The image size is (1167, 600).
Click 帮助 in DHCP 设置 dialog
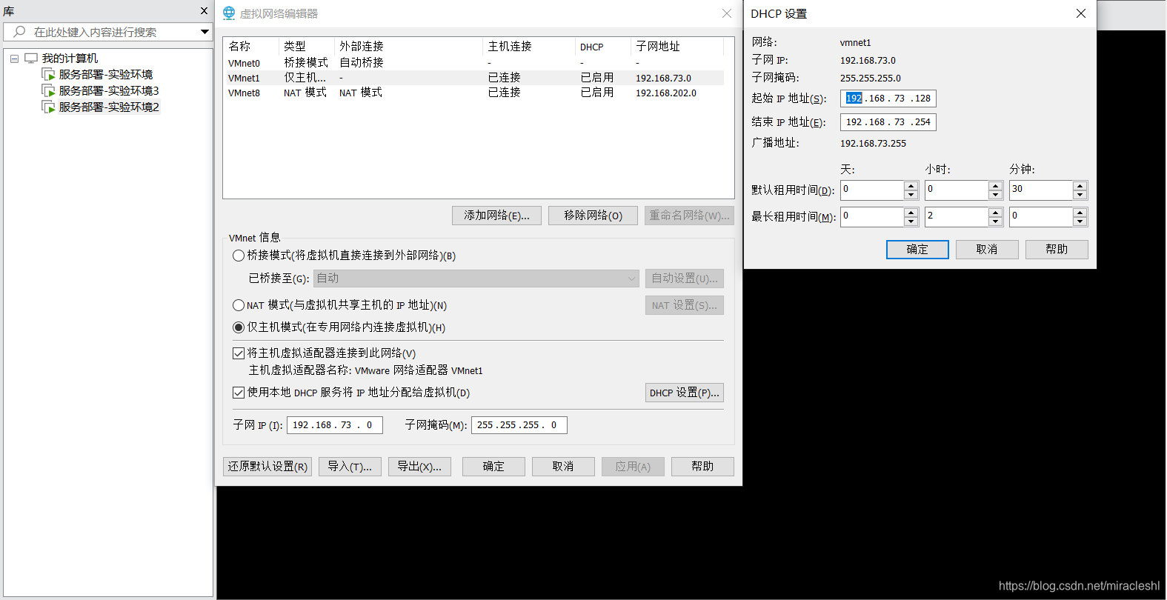click(1057, 250)
